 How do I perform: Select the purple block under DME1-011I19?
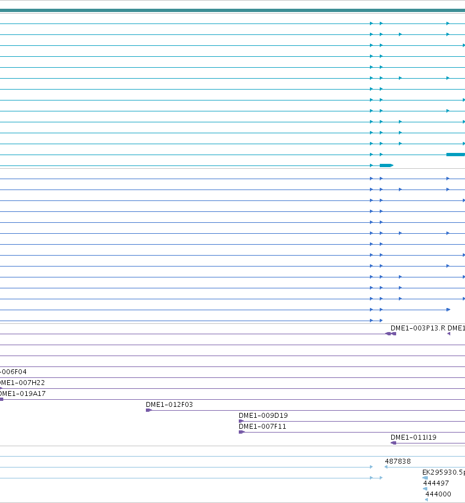(x=393, y=443)
